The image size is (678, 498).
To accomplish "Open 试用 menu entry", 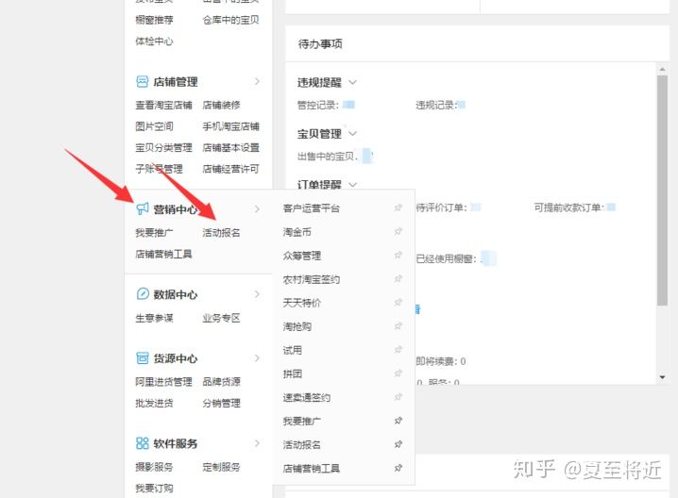I will tap(293, 350).
